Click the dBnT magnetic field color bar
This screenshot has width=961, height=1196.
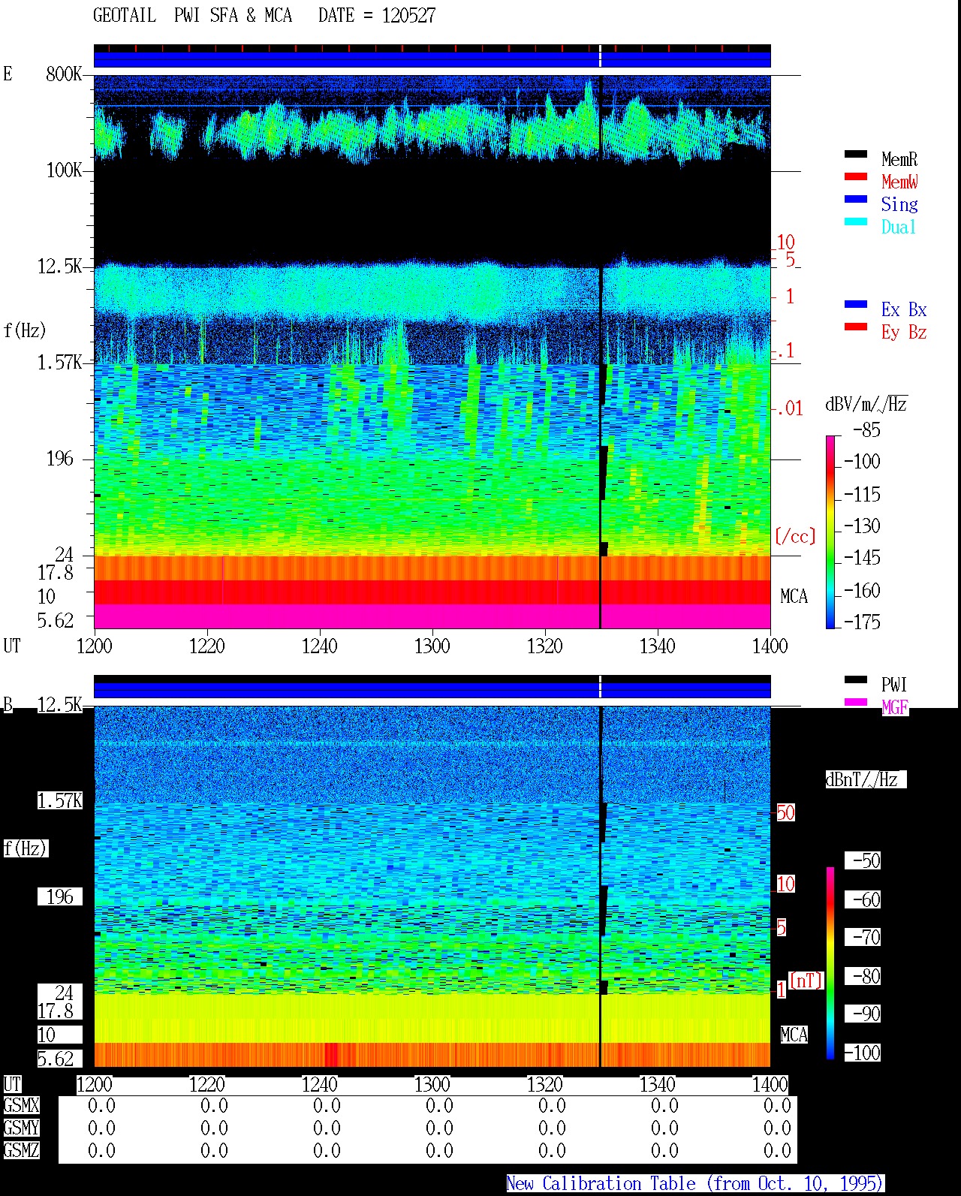tap(830, 963)
